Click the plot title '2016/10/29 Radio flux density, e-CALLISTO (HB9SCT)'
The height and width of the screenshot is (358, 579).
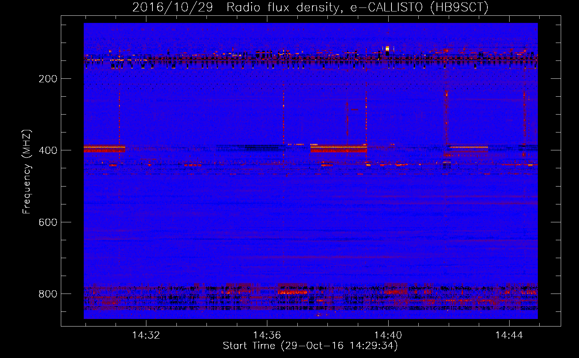(x=310, y=7)
